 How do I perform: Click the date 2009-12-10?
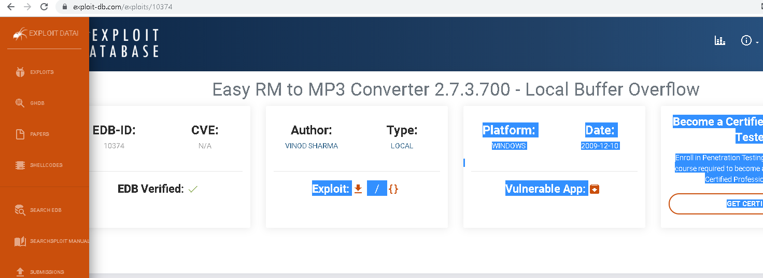point(600,146)
